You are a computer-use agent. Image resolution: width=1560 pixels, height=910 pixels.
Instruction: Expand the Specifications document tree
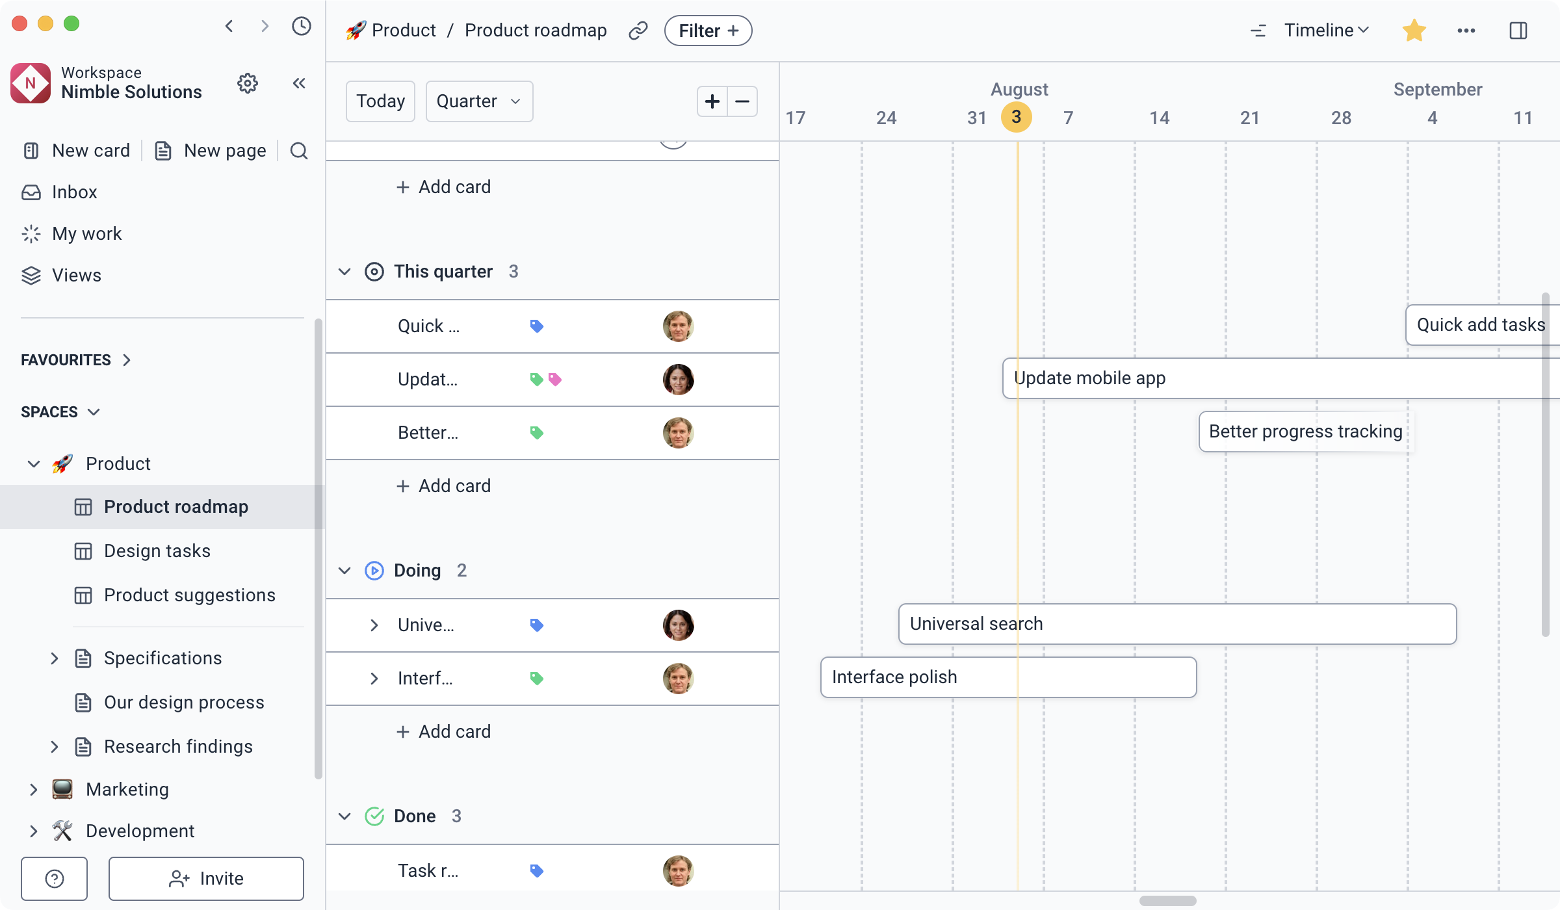click(x=55, y=658)
